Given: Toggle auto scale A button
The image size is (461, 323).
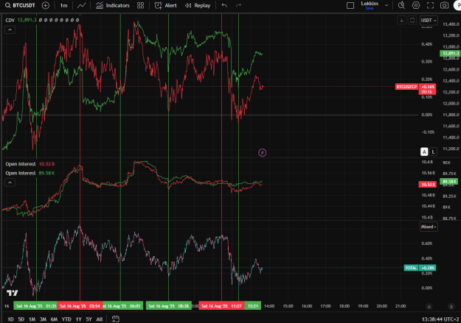Looking at the screenshot, I should point(424,152).
